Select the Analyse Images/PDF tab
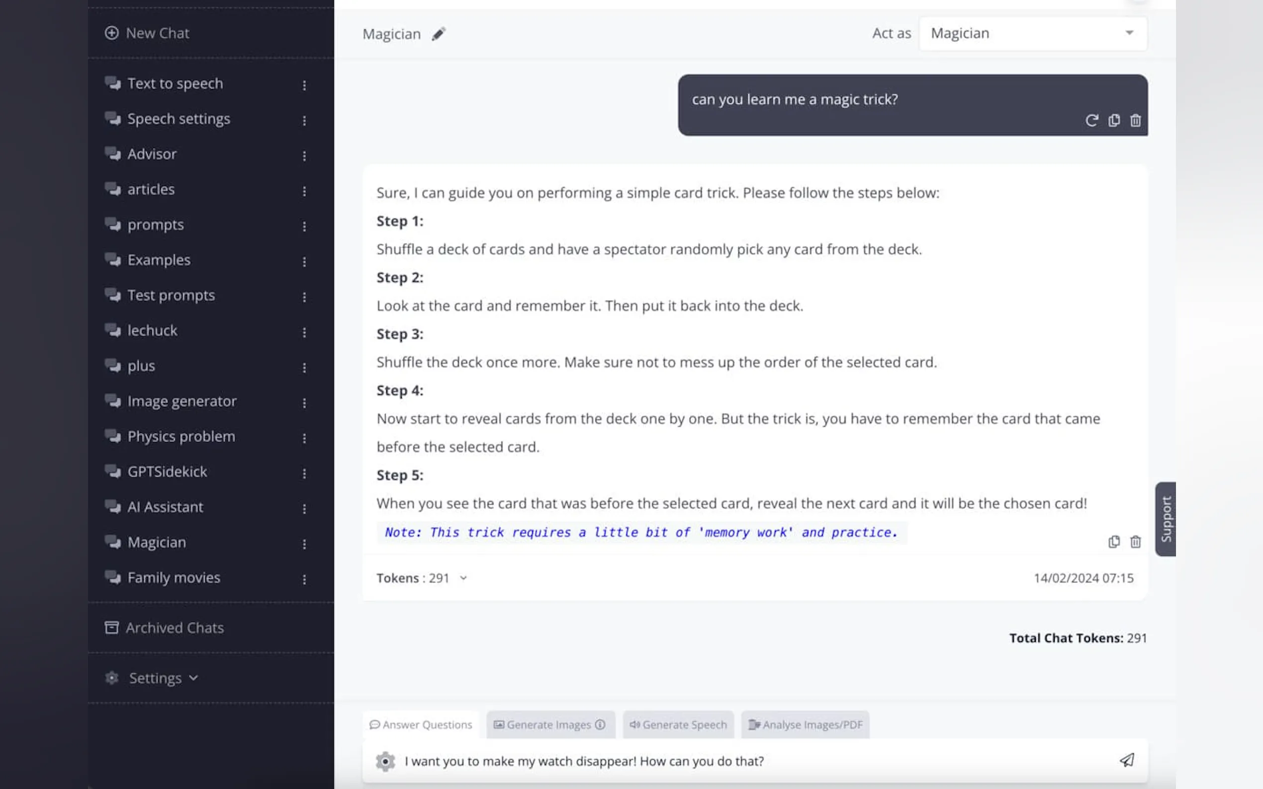1263x789 pixels. pos(806,724)
